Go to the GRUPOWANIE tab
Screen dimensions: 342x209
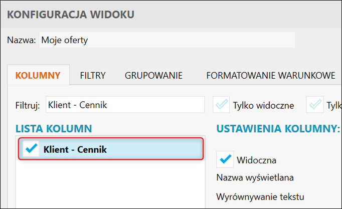pyautogui.click(x=153, y=76)
